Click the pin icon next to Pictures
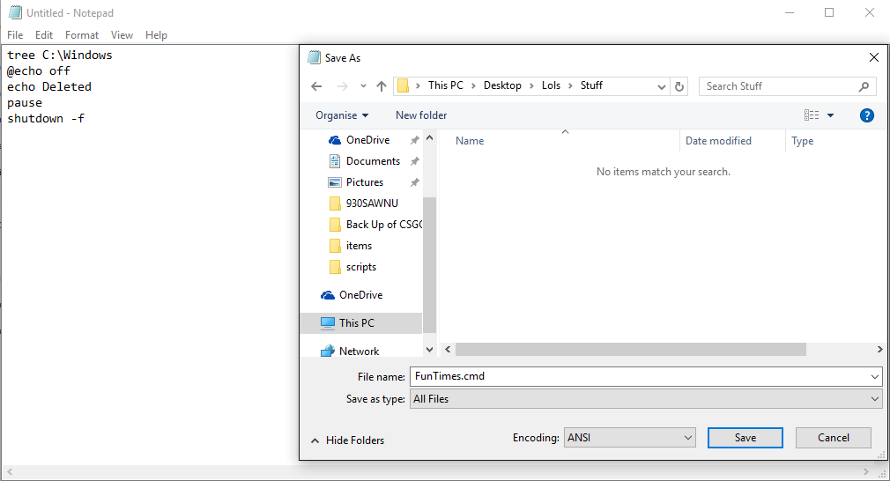 click(x=415, y=182)
